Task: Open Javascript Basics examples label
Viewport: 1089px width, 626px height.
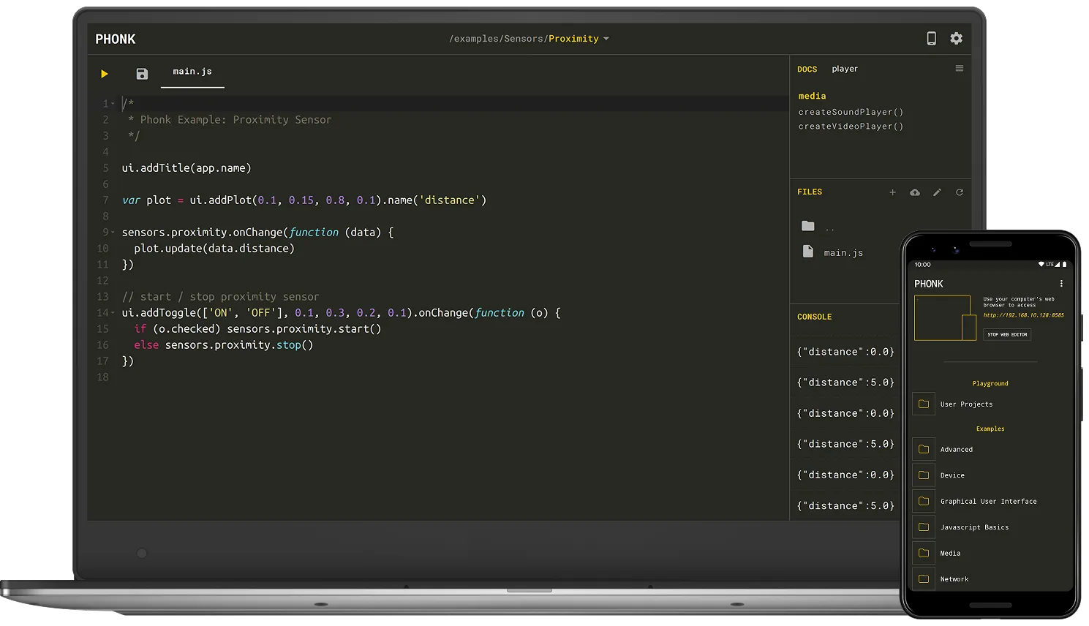Action: (974, 527)
